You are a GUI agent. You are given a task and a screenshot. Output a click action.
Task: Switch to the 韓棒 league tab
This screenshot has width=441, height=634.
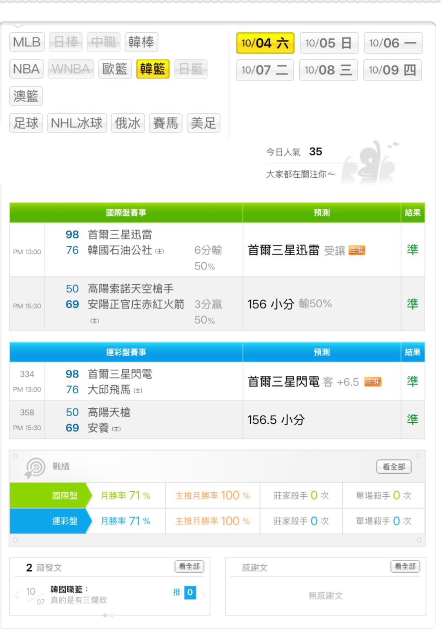tap(141, 42)
